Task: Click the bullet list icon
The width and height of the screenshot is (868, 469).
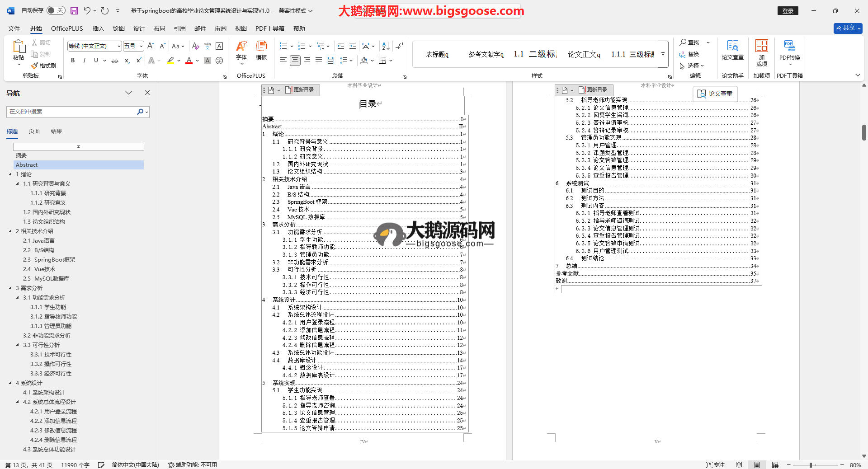Action: click(x=283, y=46)
